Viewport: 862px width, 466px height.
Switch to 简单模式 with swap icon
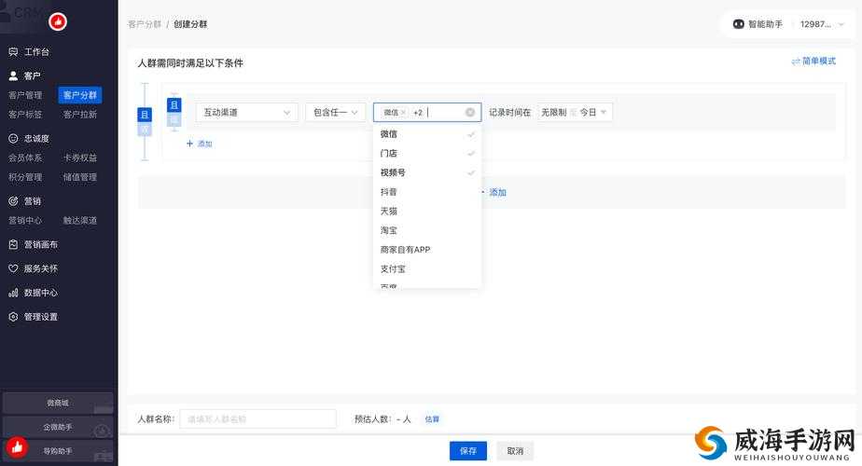coord(813,61)
